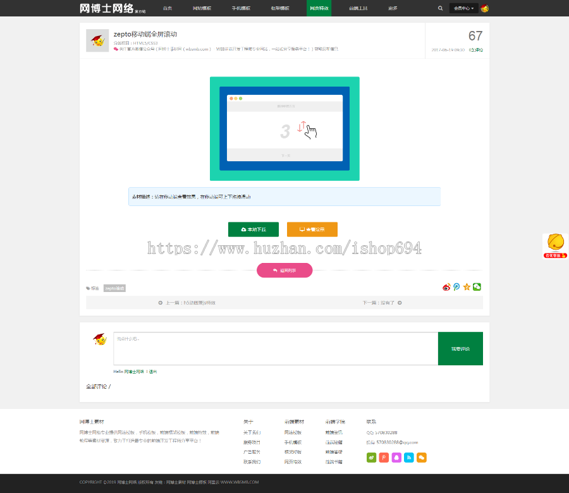Open the 会员中心 dropdown menu
The width and height of the screenshot is (569, 493).
(x=463, y=8)
